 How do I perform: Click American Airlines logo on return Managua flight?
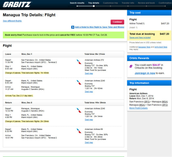click(x=79, y=110)
